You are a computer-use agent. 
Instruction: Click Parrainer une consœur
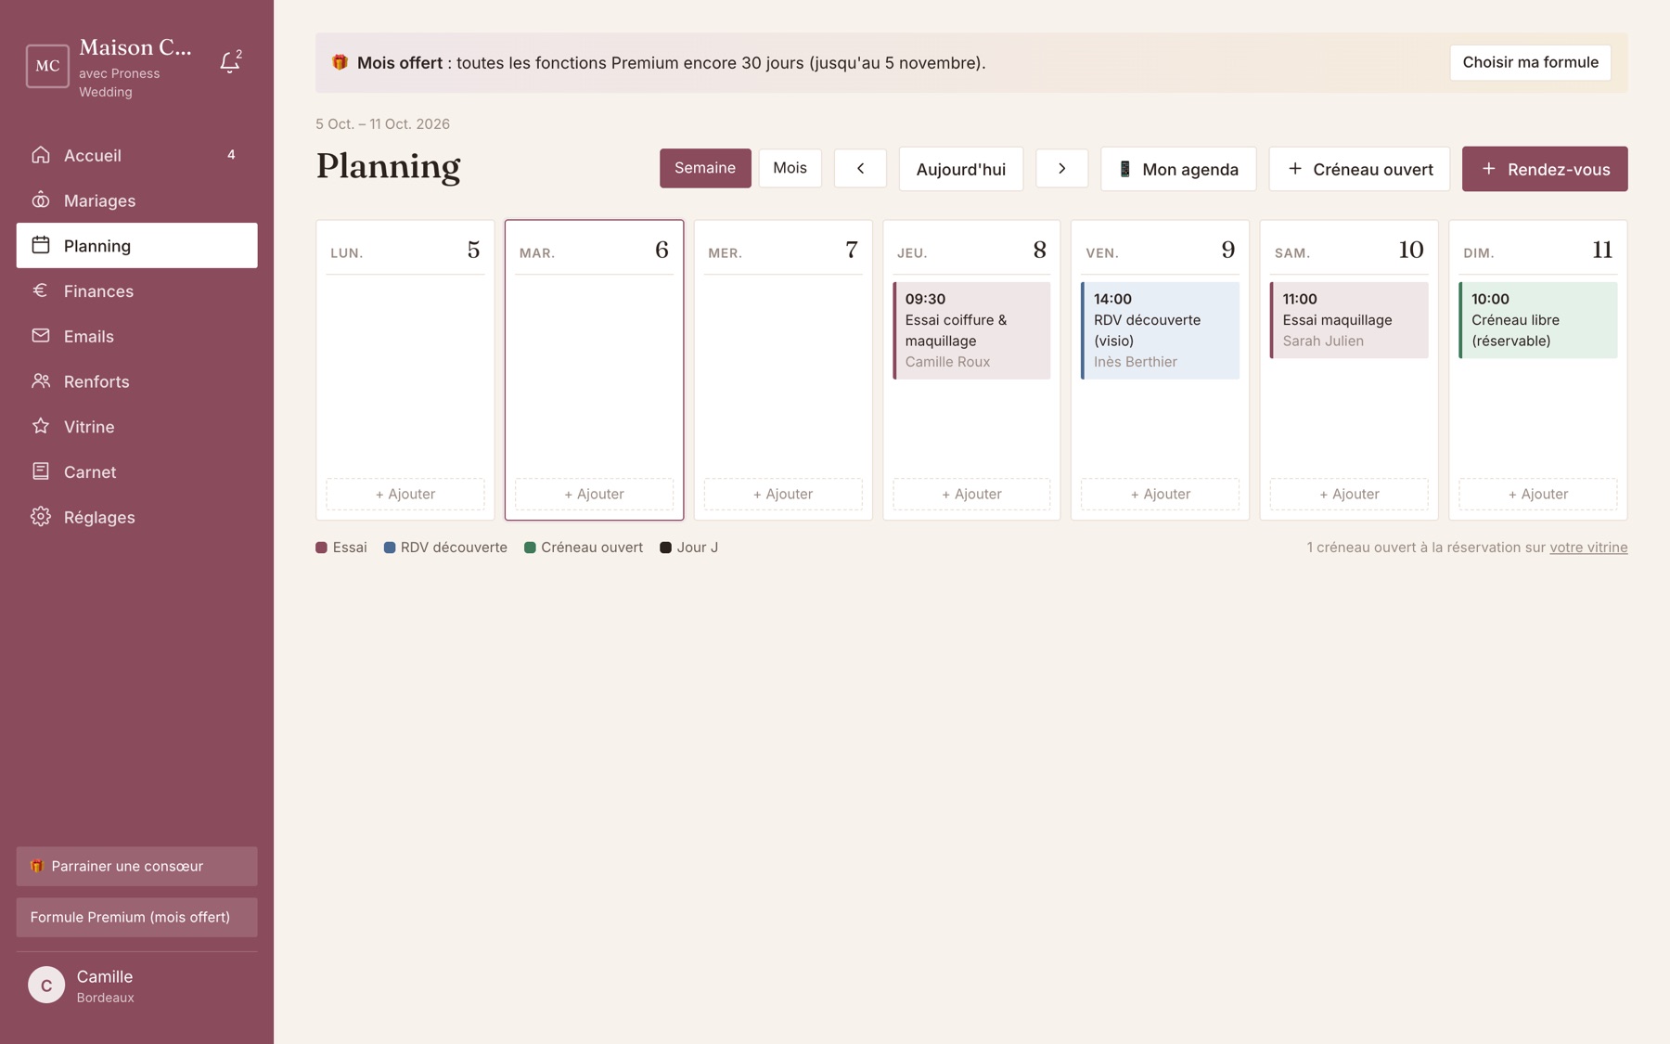(137, 866)
